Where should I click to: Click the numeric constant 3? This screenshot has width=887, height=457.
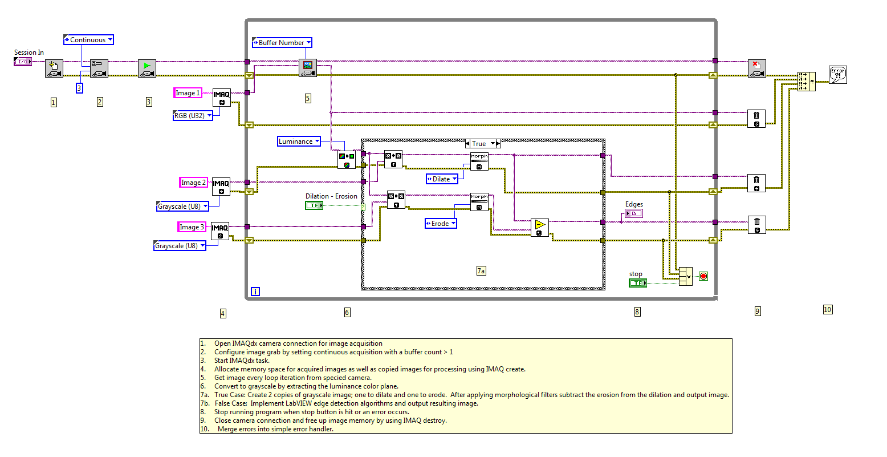point(79,88)
